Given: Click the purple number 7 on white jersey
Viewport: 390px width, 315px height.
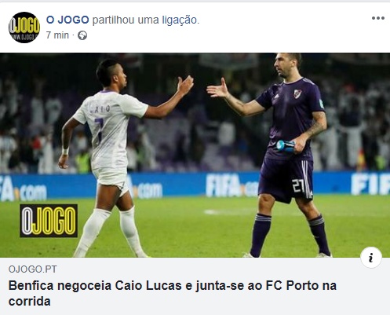Looking at the screenshot, I should 99,130.
